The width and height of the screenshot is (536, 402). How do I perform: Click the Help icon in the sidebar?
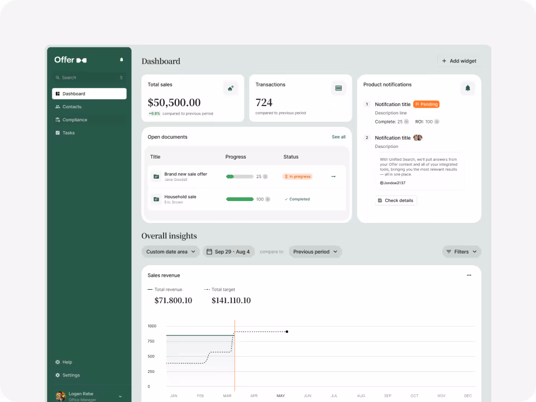pos(58,362)
